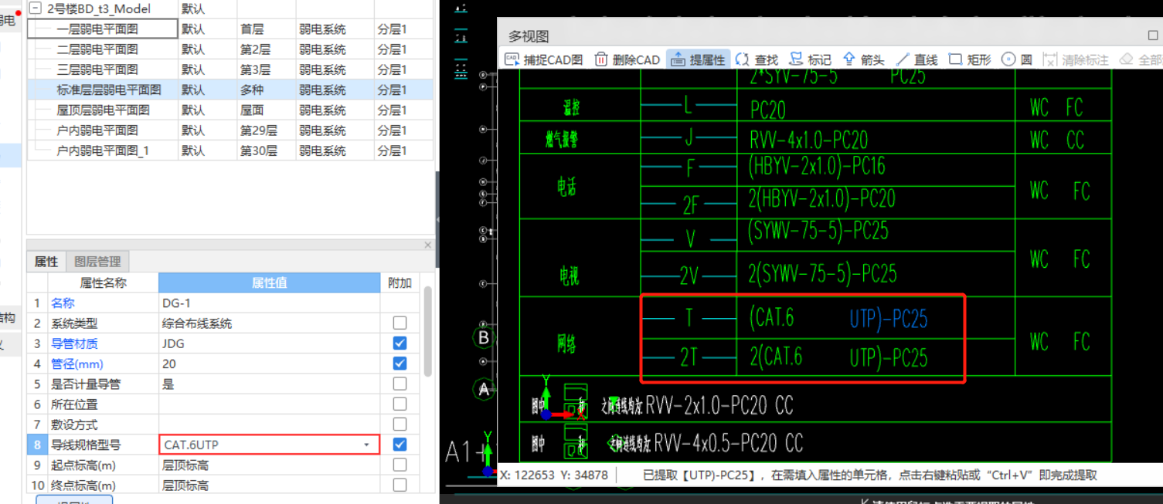Click the 属性值 column header
The image size is (1163, 504).
270,282
